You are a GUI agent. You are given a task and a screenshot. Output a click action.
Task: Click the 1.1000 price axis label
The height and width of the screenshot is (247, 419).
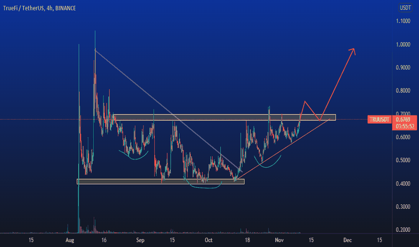coord(403,21)
